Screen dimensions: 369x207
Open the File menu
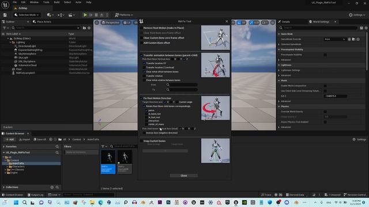[x=14, y=2]
